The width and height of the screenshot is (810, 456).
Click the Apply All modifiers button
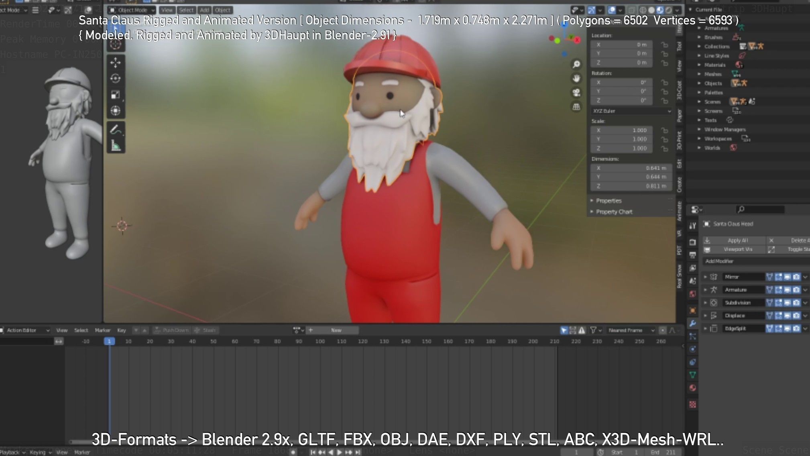[733, 240]
